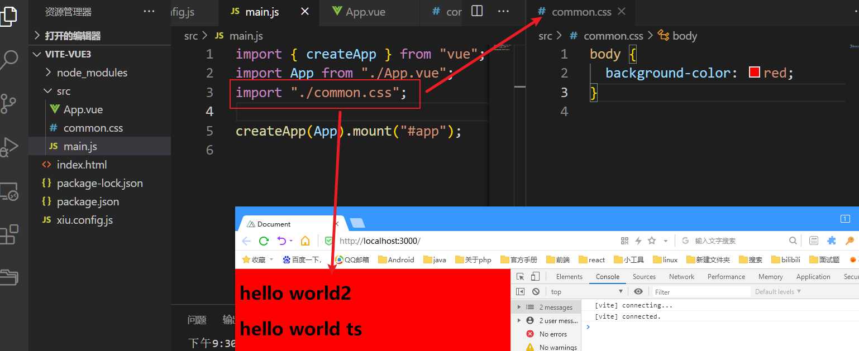Viewport: 859px width, 351px height.
Task: Click the browser refresh icon
Action: pyautogui.click(x=264, y=241)
